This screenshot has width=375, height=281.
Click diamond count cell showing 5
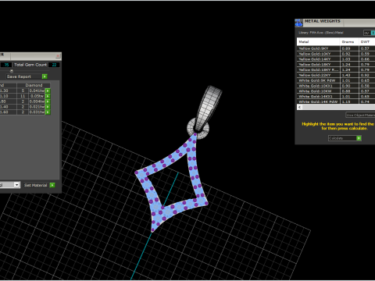(x=23, y=91)
